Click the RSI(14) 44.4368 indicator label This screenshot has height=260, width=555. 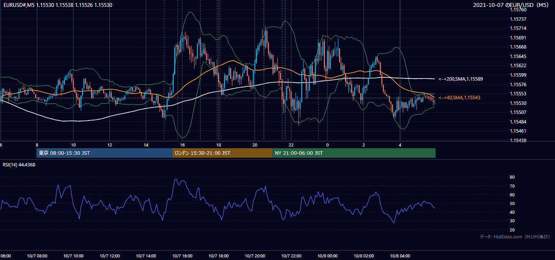19,165
